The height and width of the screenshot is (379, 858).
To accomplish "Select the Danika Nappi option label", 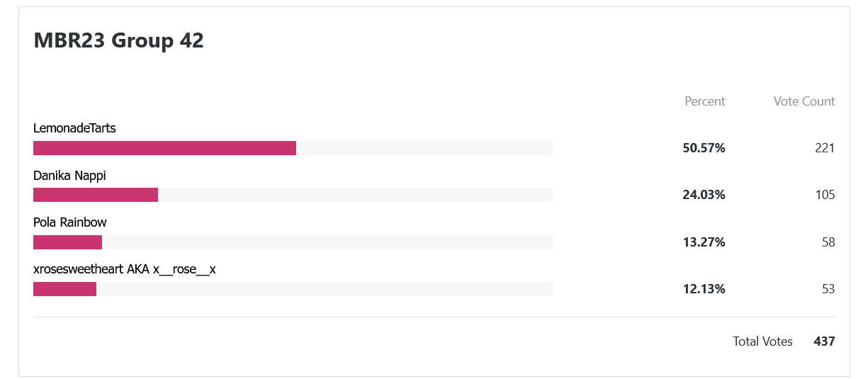I will pyautogui.click(x=69, y=176).
